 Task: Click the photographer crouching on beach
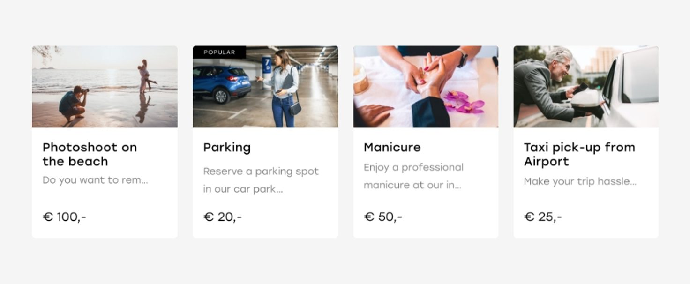pos(74,105)
